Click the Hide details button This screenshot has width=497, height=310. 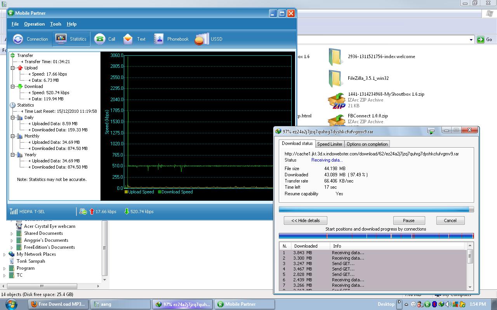306,220
